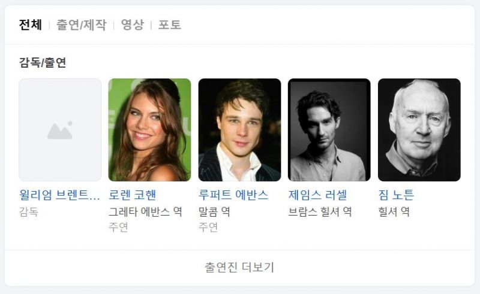This screenshot has height=294, width=480.
Task: Click the 감독/출연 section heading
Action: coord(43,62)
